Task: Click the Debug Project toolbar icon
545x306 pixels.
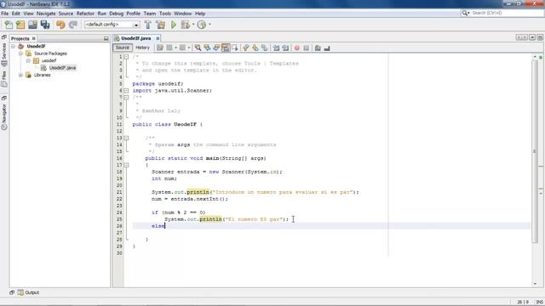Action: (x=186, y=25)
